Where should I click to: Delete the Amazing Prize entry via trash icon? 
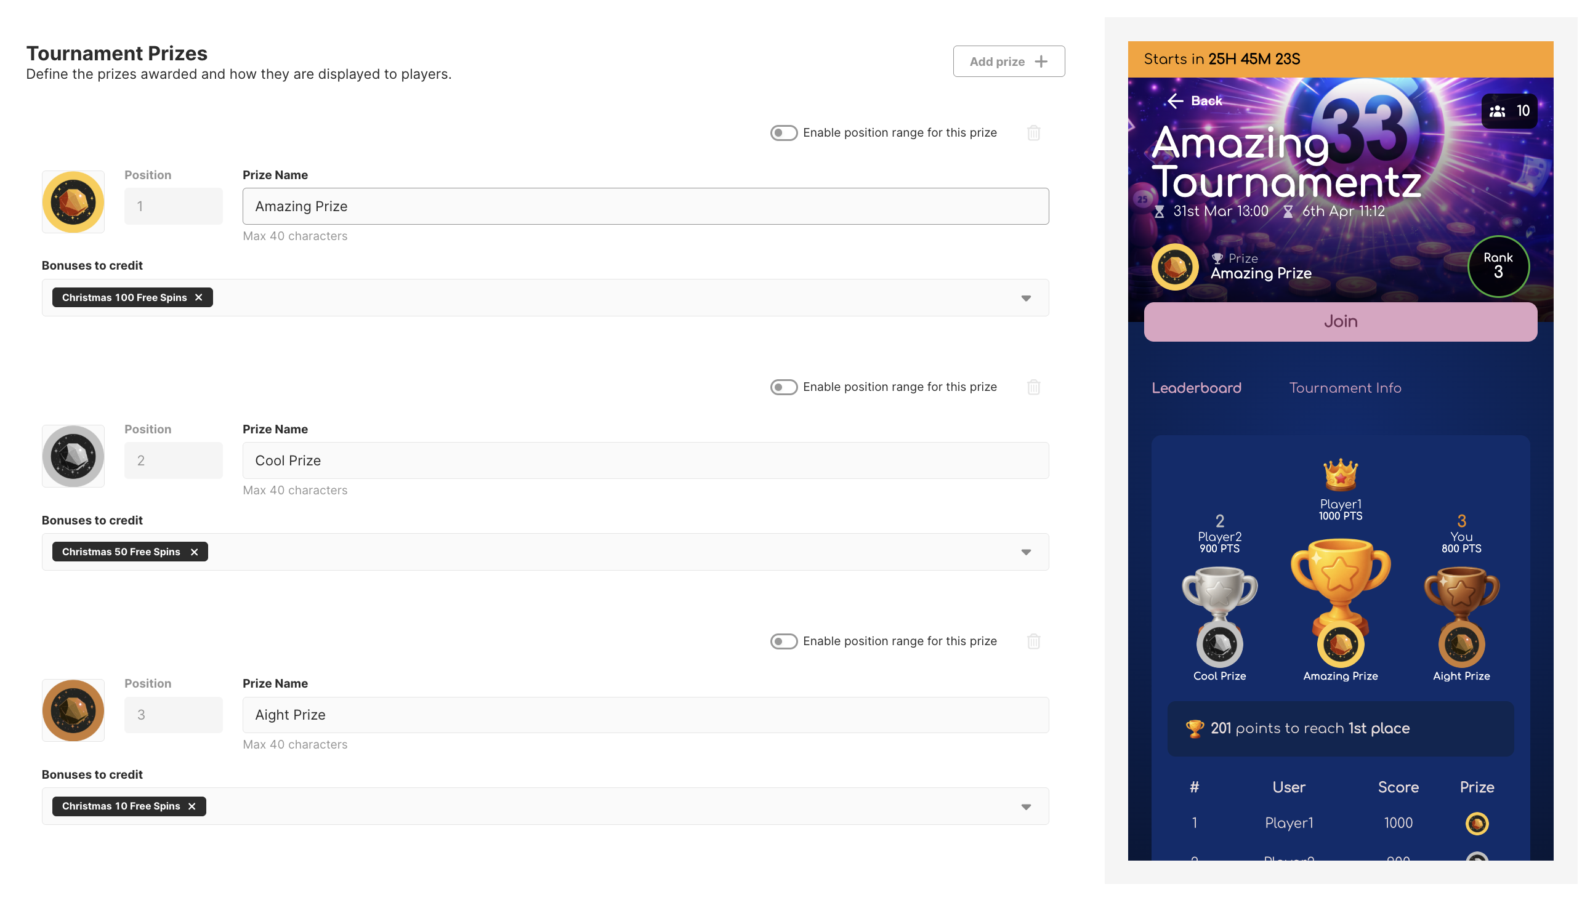[1033, 133]
